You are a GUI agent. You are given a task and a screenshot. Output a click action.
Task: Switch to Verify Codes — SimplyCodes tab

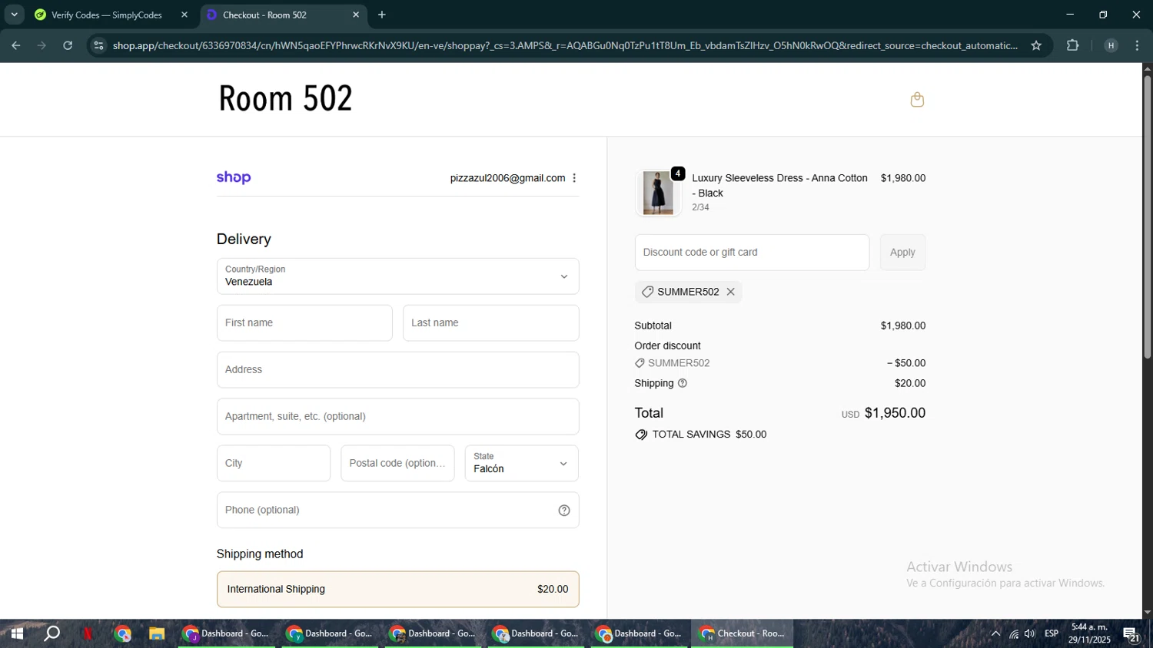[107, 15]
